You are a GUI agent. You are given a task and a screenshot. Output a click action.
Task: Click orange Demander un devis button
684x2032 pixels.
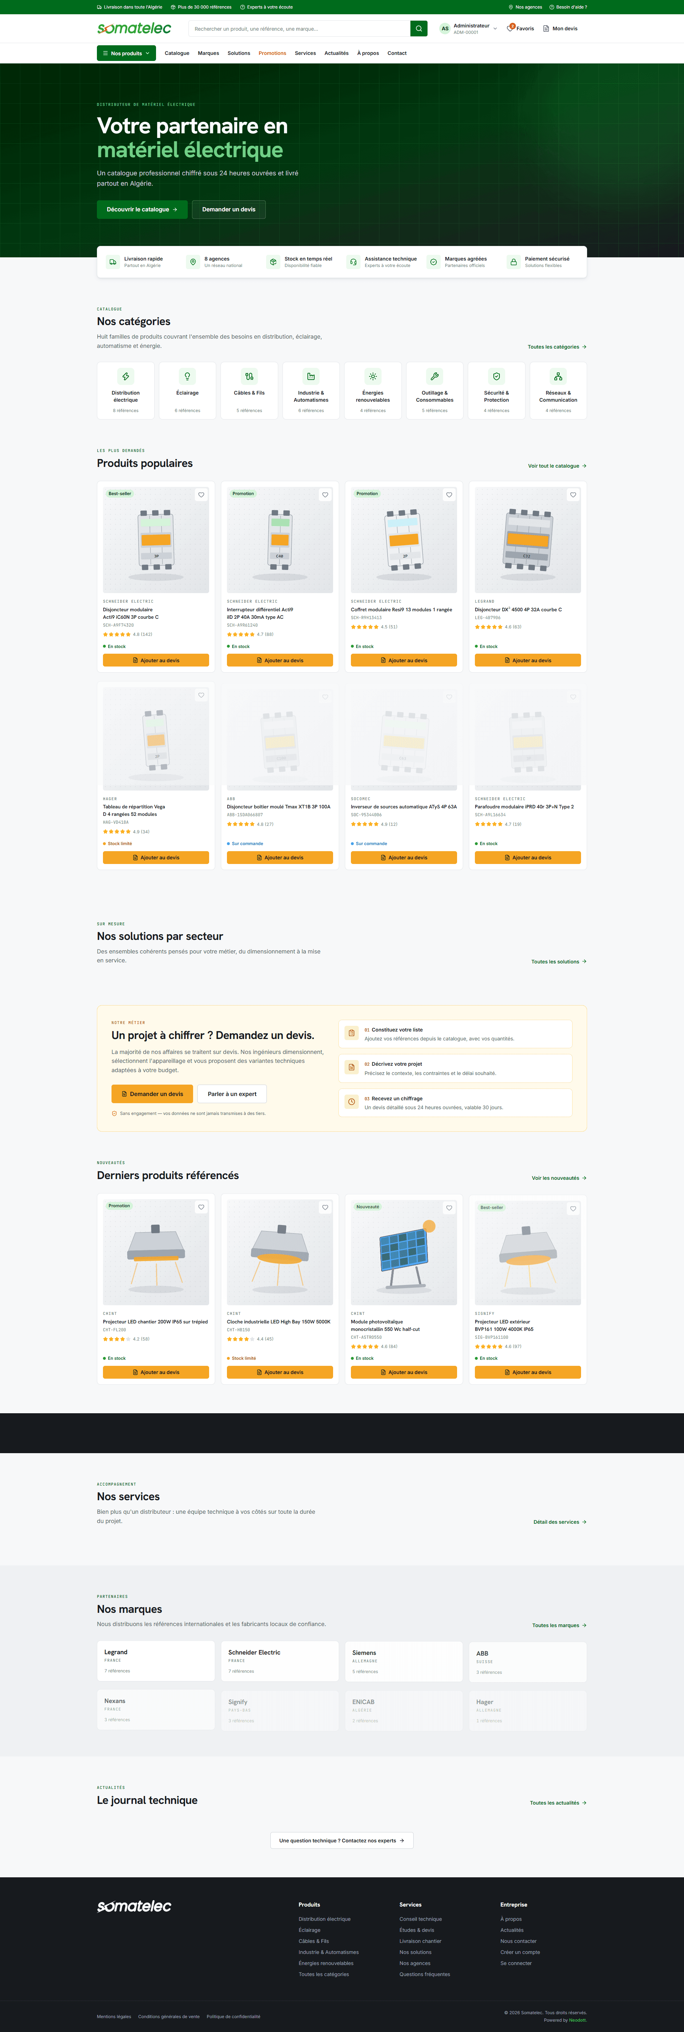[x=152, y=1094]
